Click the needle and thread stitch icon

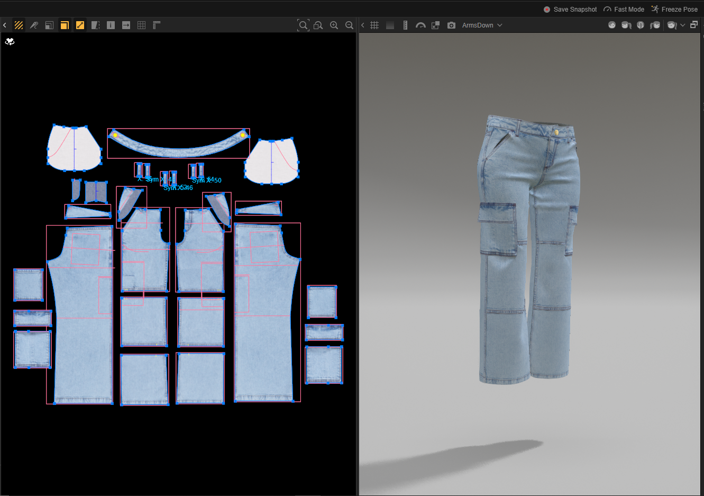pos(34,25)
